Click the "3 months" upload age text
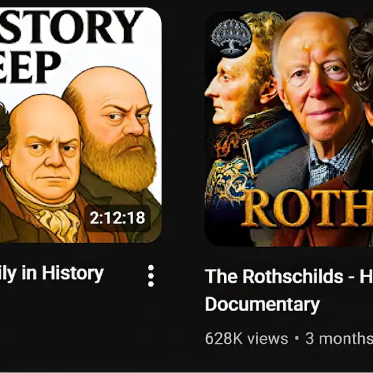The image size is (373, 373). point(339,338)
